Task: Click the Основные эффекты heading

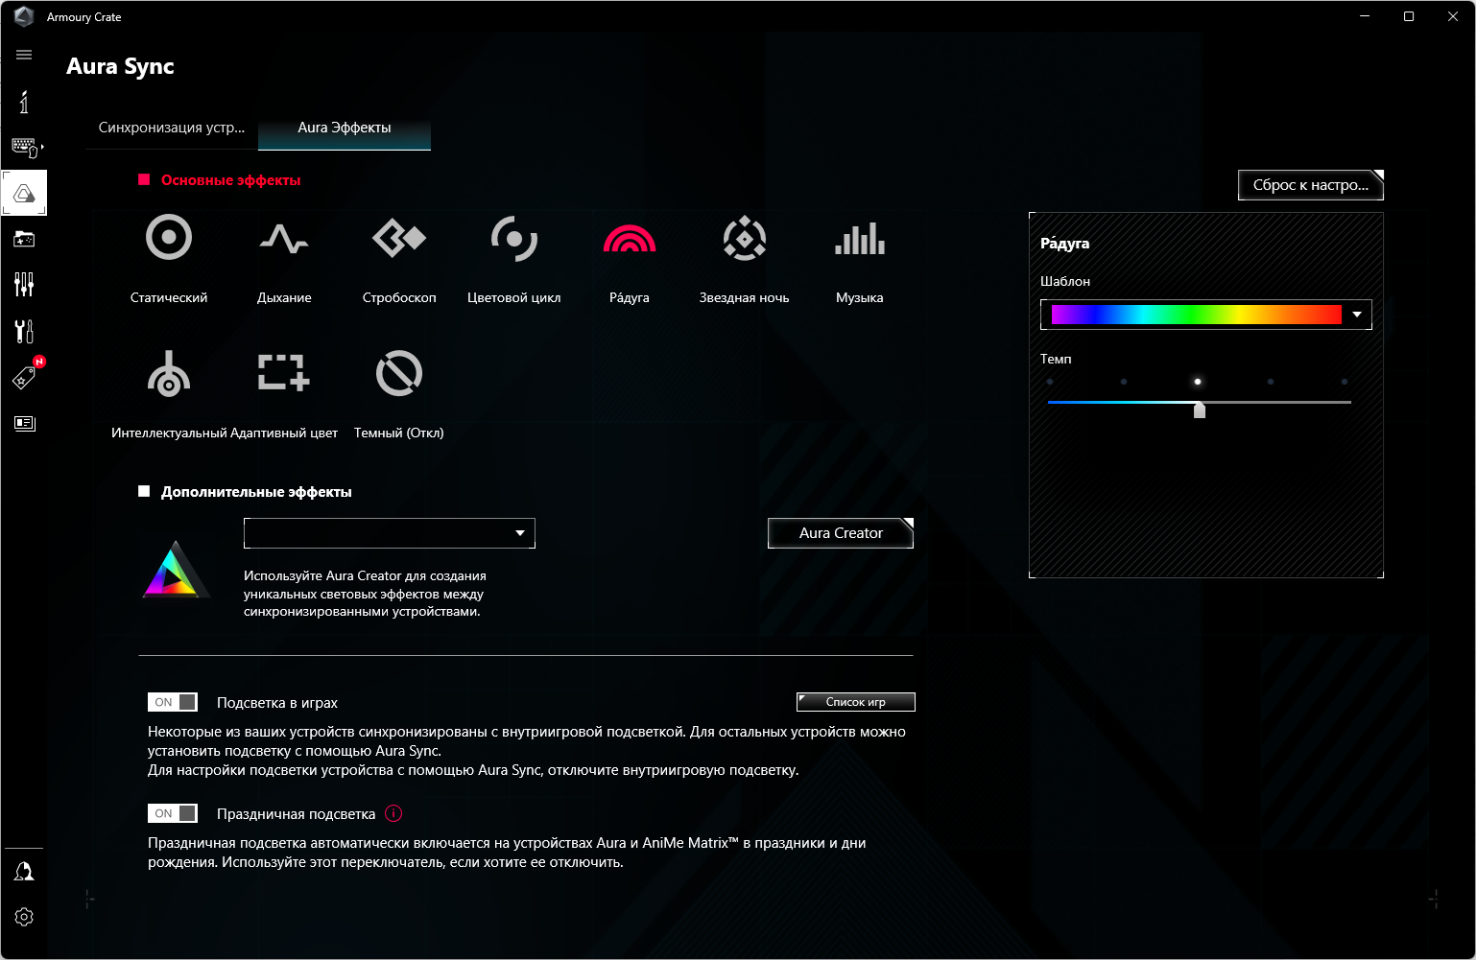Action: [x=230, y=180]
